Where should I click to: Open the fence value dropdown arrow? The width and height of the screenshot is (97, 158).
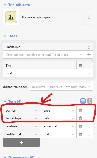coord(73,111)
